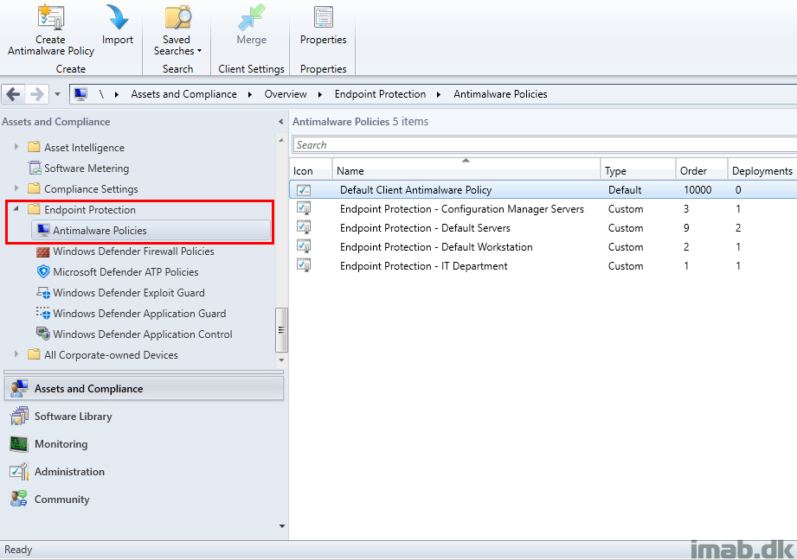Sort list by the Icon column header
797x560 pixels.
pos(311,171)
